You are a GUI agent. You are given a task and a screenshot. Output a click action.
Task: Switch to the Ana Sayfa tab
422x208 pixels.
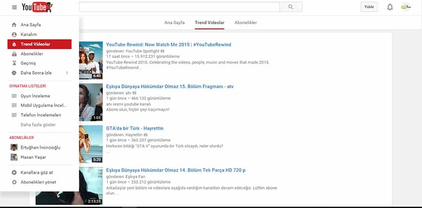click(x=174, y=23)
